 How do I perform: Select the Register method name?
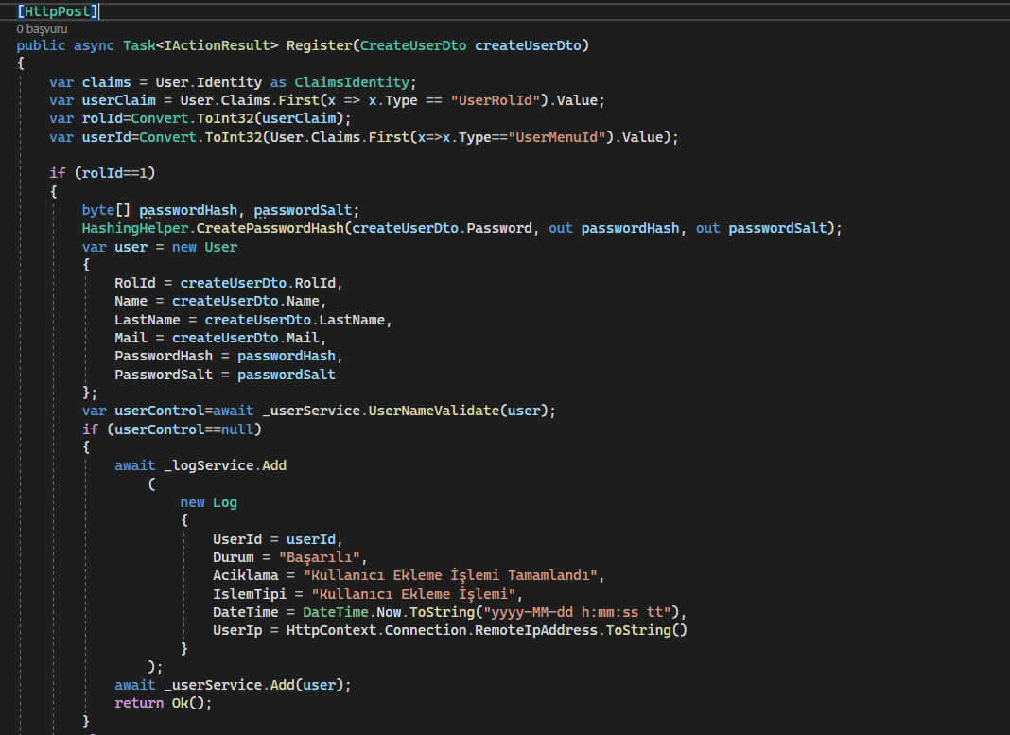320,45
